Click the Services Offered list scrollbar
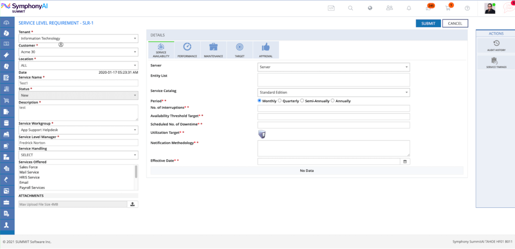The image size is (515, 249). 136,171
